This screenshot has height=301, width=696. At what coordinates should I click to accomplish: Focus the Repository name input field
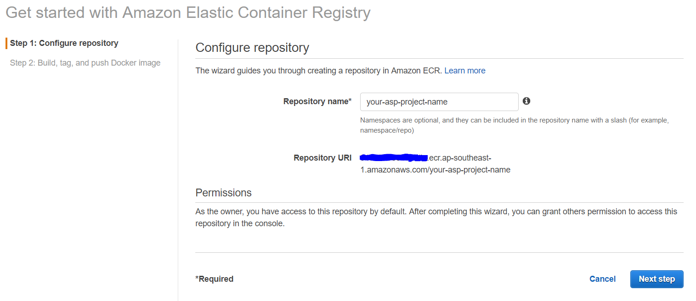click(439, 102)
